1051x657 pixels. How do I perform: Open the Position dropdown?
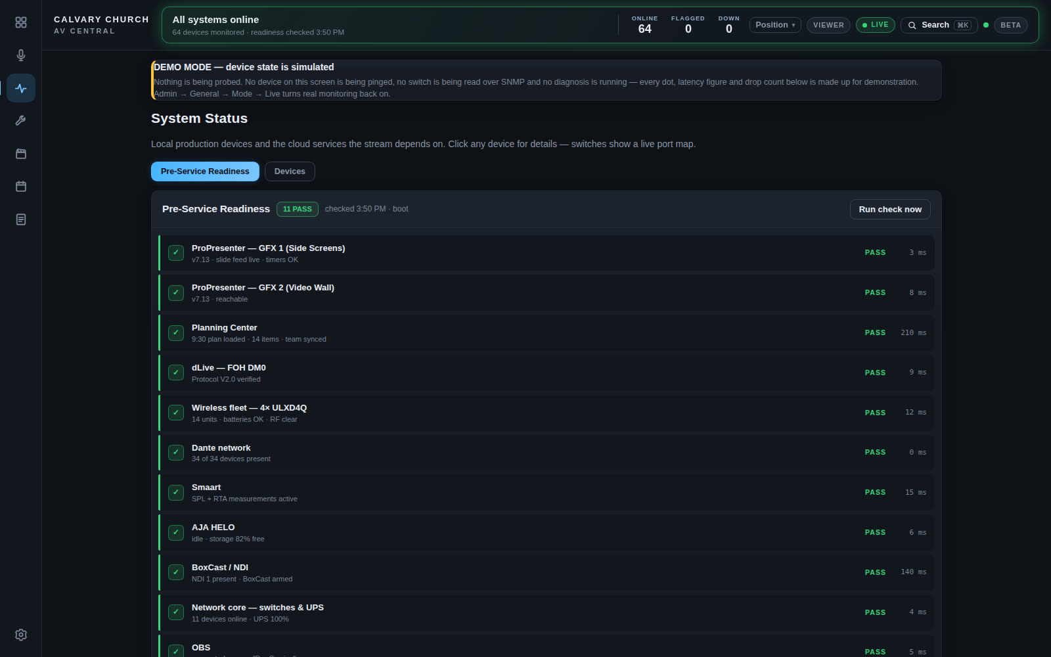[775, 25]
